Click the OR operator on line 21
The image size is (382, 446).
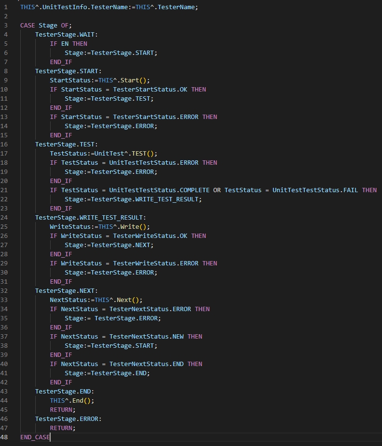(x=217, y=190)
